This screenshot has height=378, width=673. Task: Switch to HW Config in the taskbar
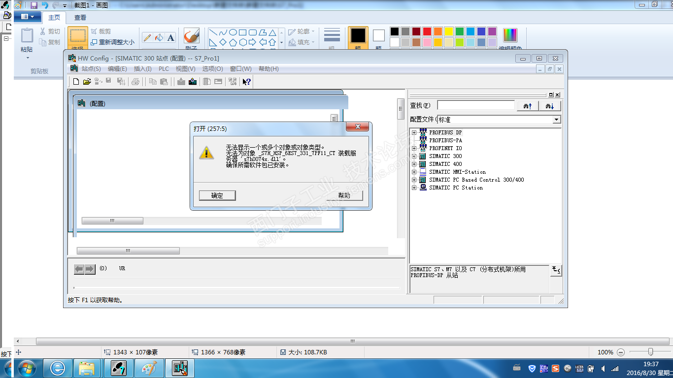click(x=179, y=368)
